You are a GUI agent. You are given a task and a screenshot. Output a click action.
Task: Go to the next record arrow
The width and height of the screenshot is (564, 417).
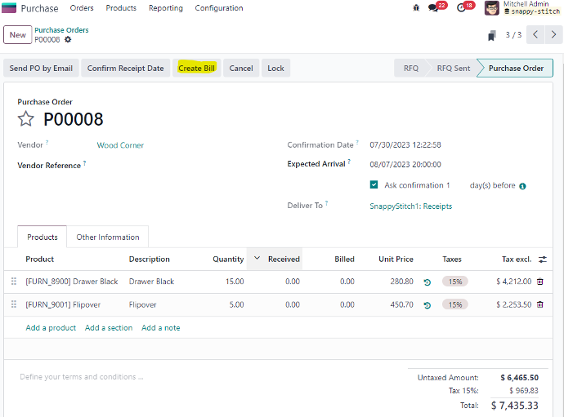(553, 34)
